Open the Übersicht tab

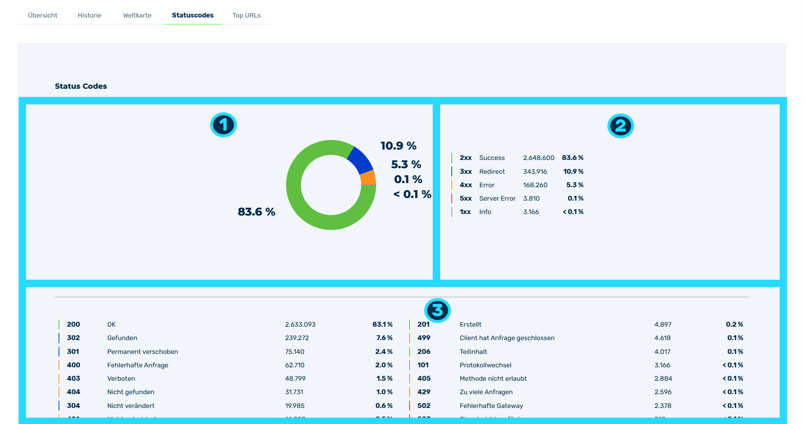[43, 15]
